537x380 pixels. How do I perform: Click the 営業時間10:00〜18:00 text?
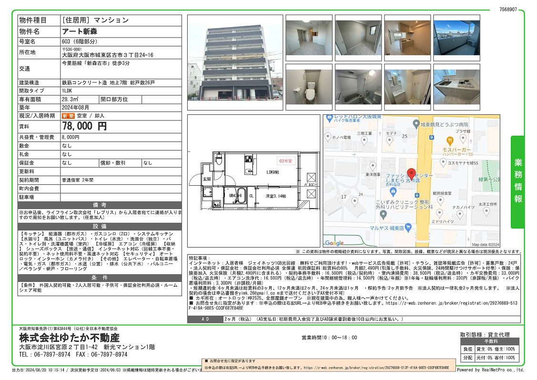(x=329, y=338)
